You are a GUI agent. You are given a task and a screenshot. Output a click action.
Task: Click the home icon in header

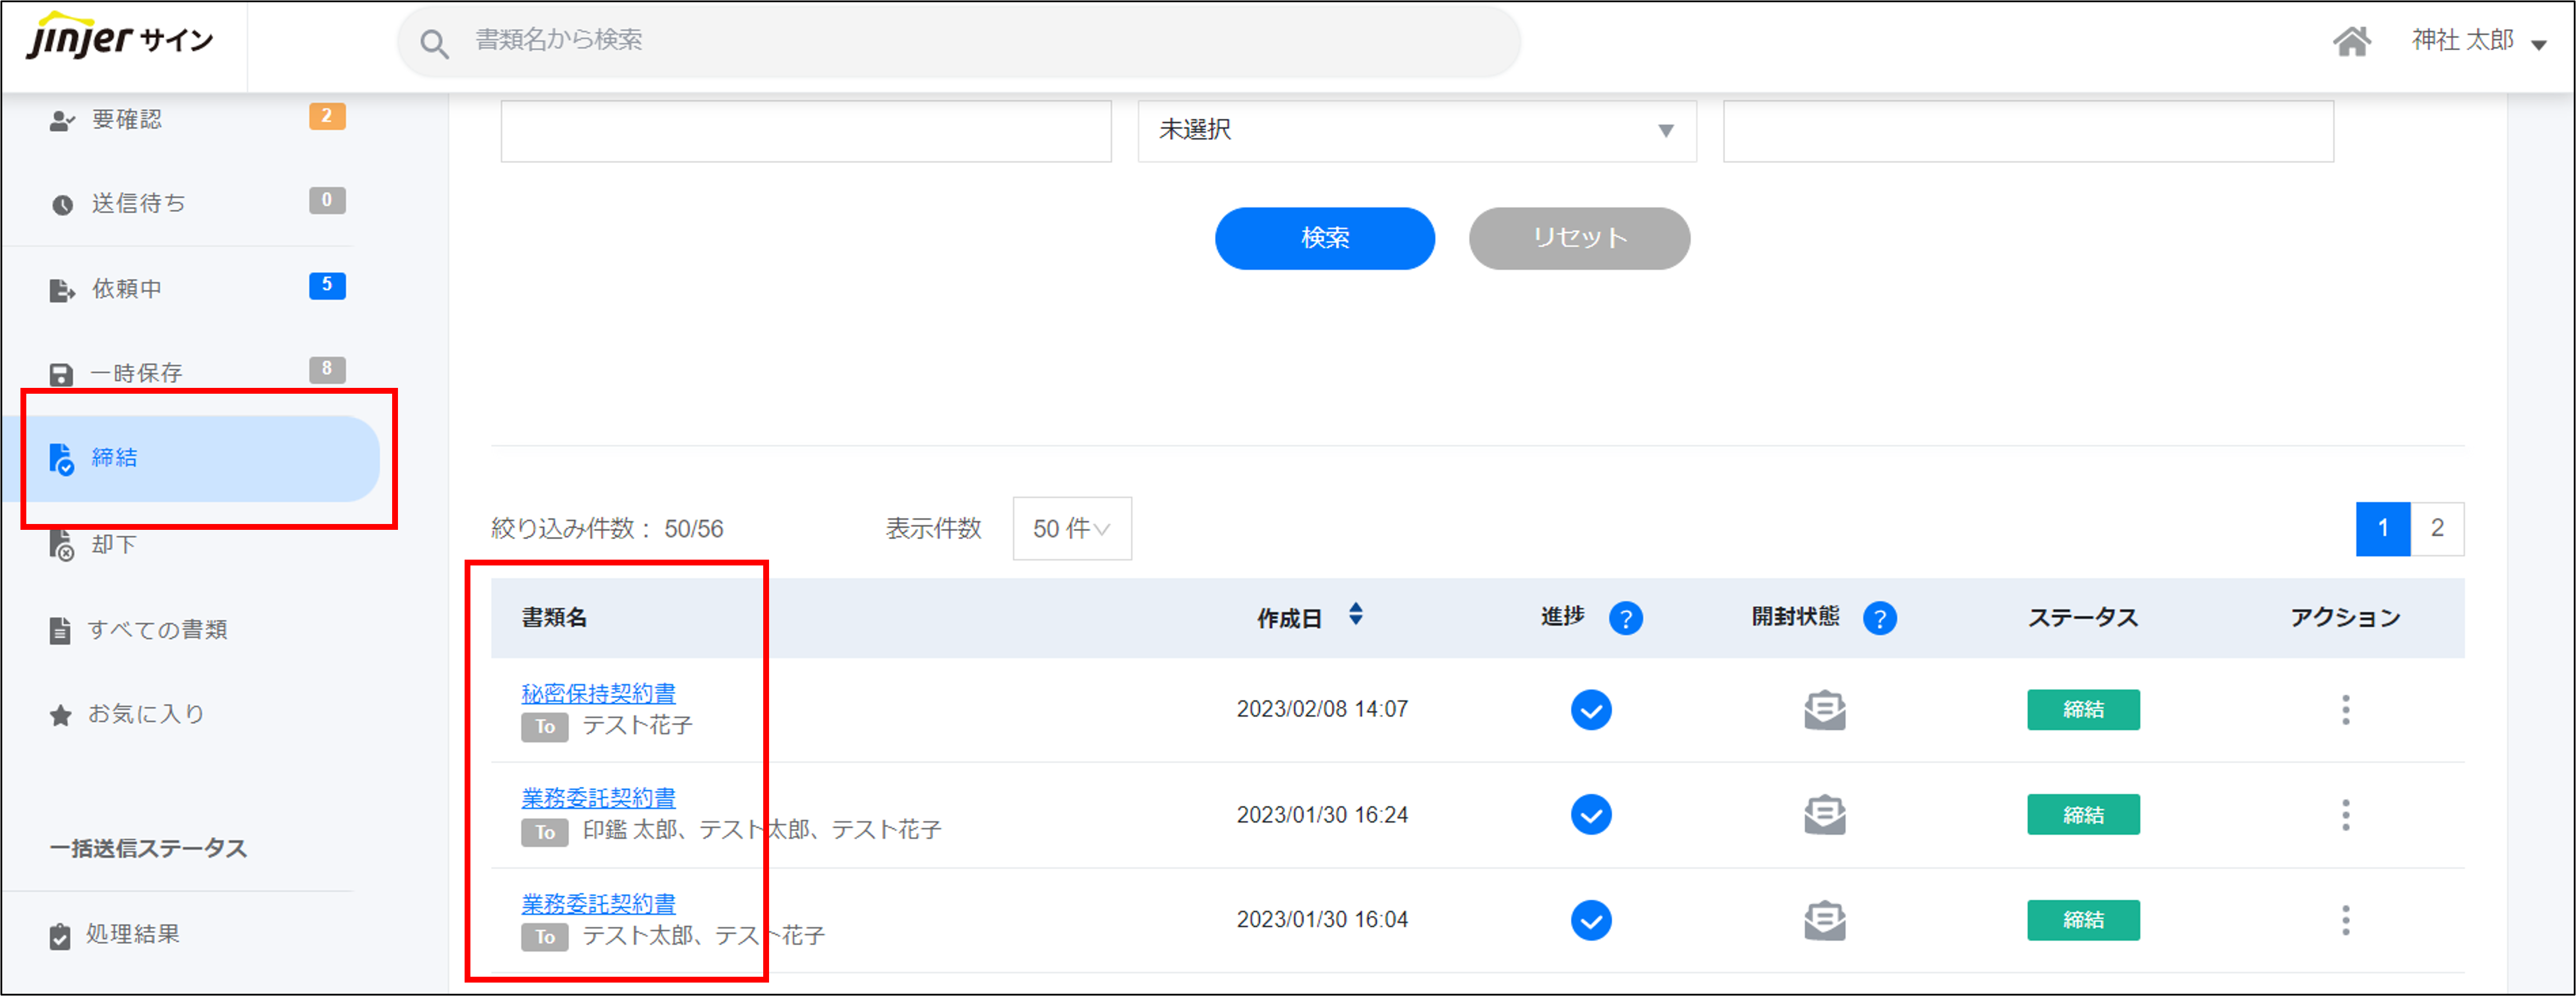(x=2351, y=41)
